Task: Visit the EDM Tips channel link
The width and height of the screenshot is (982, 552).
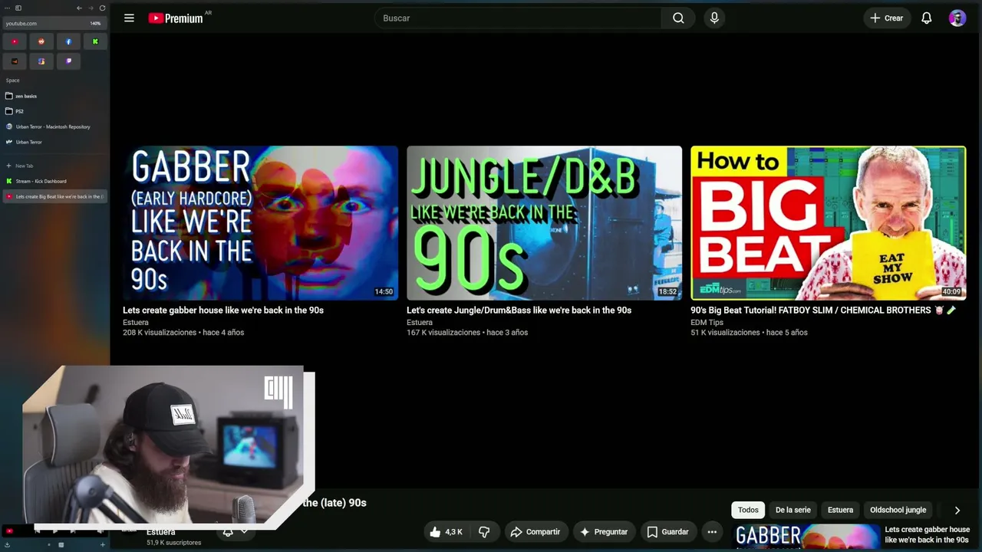Action: pyautogui.click(x=707, y=323)
